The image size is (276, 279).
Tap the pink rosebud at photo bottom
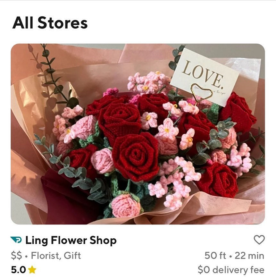(x=126, y=206)
